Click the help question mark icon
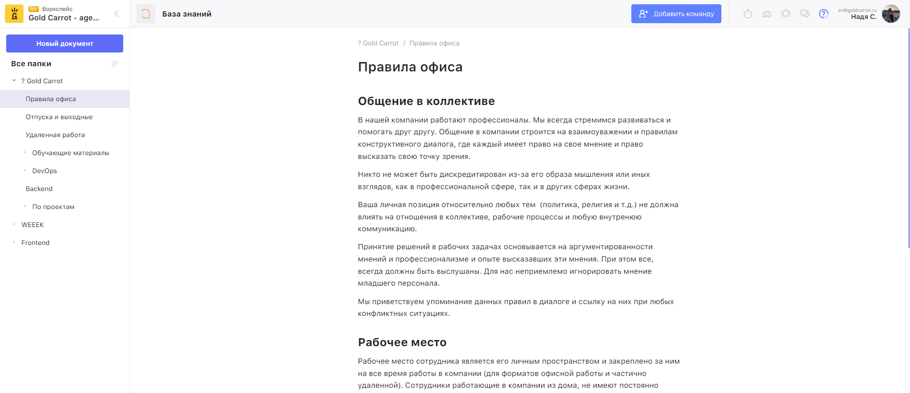The height and width of the screenshot is (393, 910). tap(824, 14)
